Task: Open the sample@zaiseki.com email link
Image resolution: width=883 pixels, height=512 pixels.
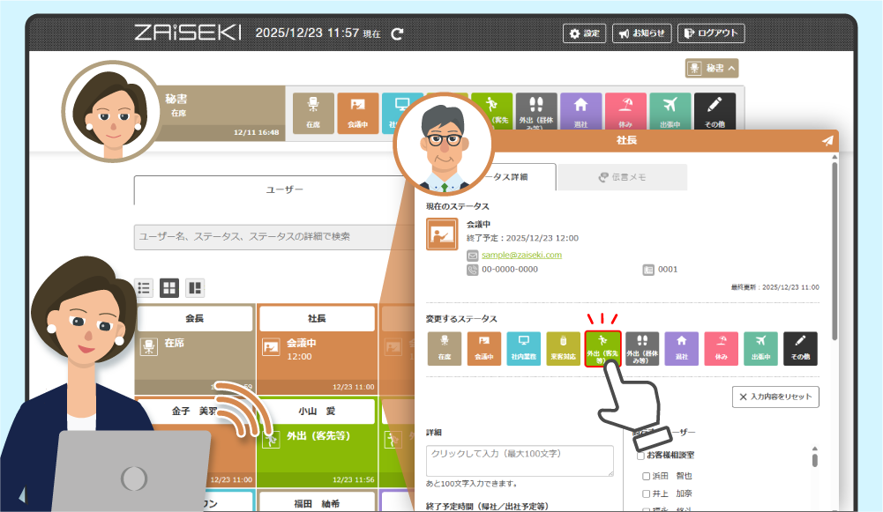Action: [x=521, y=255]
